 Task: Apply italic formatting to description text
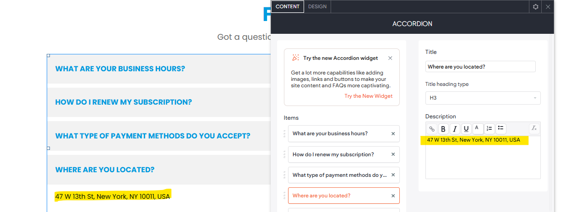point(454,129)
